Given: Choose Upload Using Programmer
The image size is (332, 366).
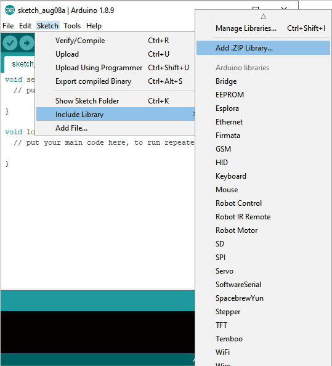Looking at the screenshot, I should tap(115, 68).
